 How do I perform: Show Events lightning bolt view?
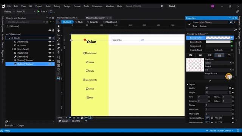coord(235,22)
